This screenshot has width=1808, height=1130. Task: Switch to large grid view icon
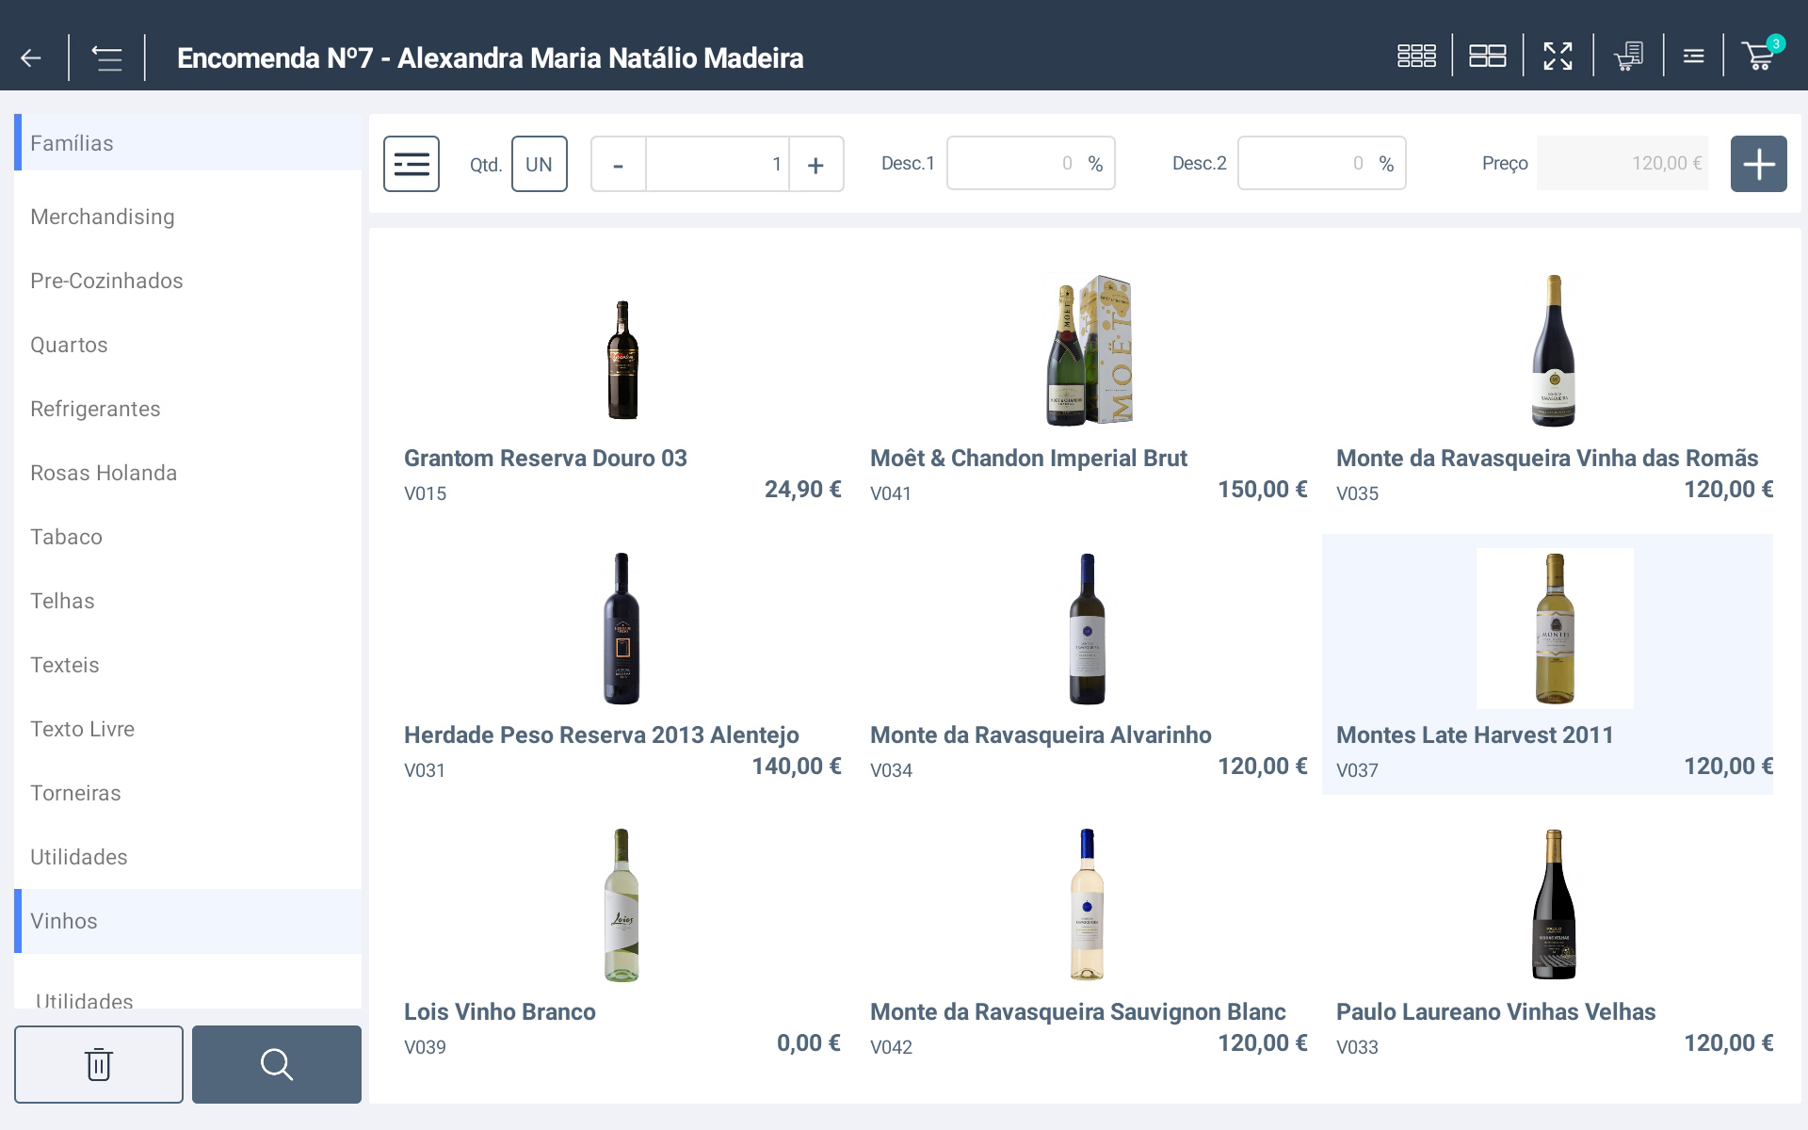click(x=1488, y=56)
